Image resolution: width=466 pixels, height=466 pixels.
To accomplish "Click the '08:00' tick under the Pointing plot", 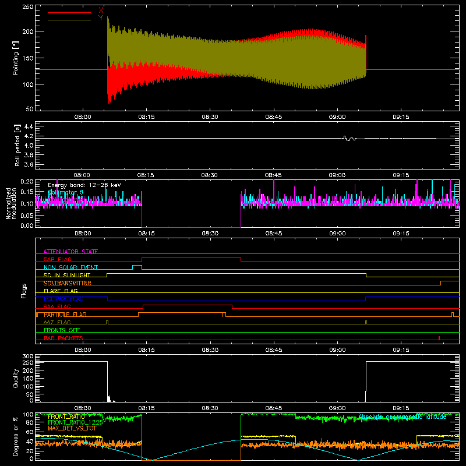I will click(83, 117).
